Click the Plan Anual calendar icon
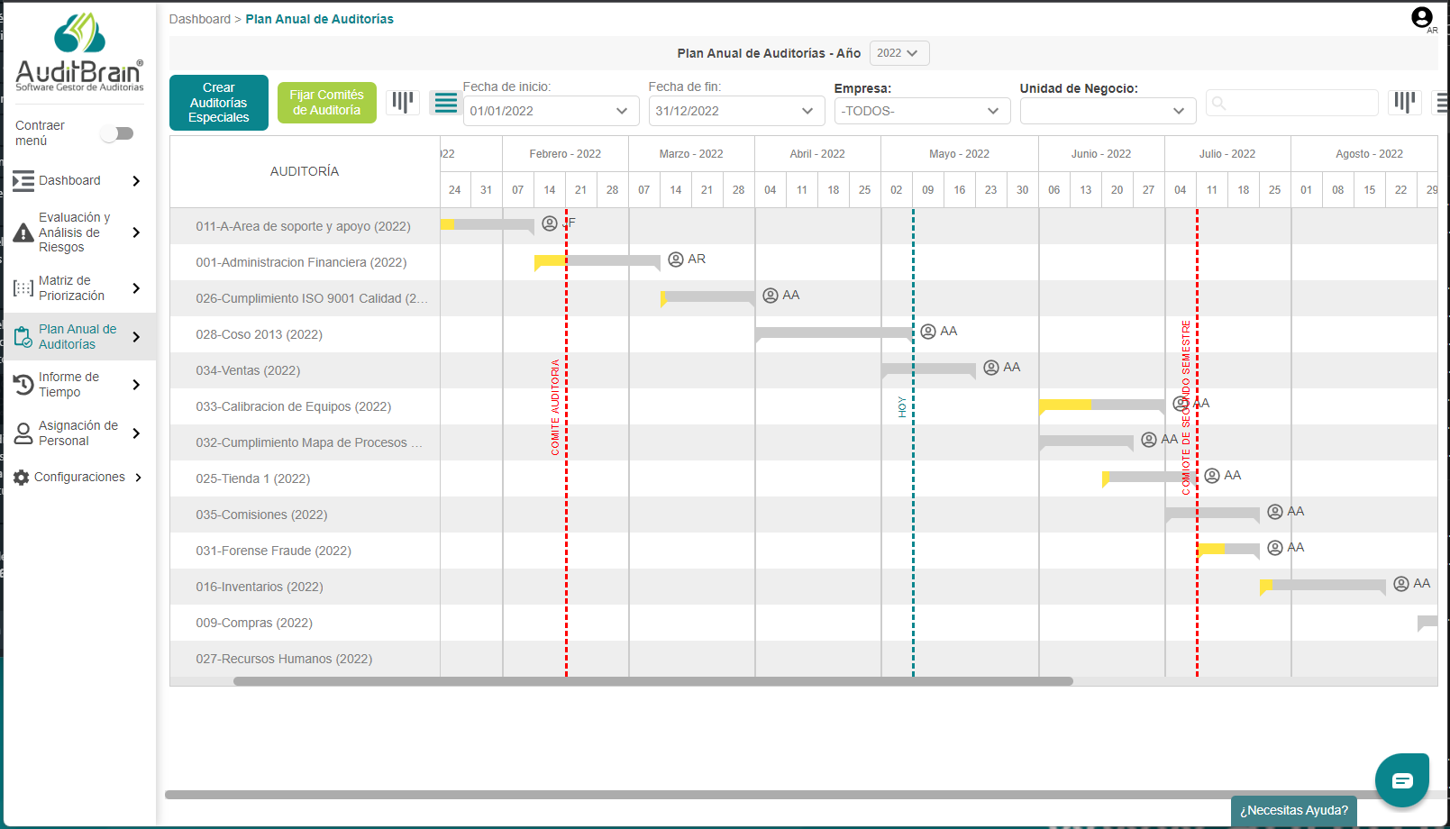Viewport: 1450px width, 829px height. 22,336
